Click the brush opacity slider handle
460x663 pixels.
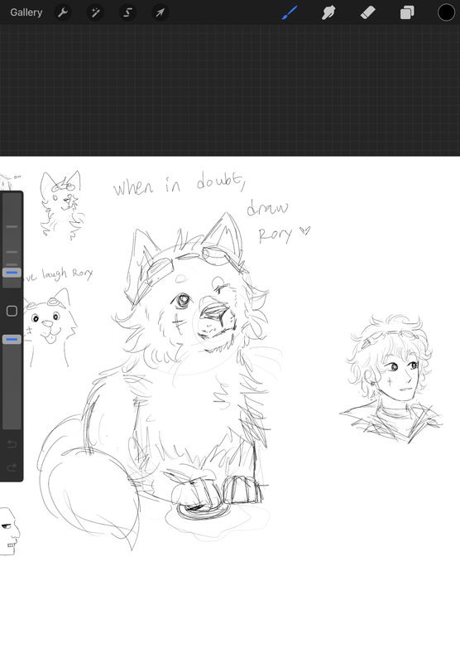12,339
